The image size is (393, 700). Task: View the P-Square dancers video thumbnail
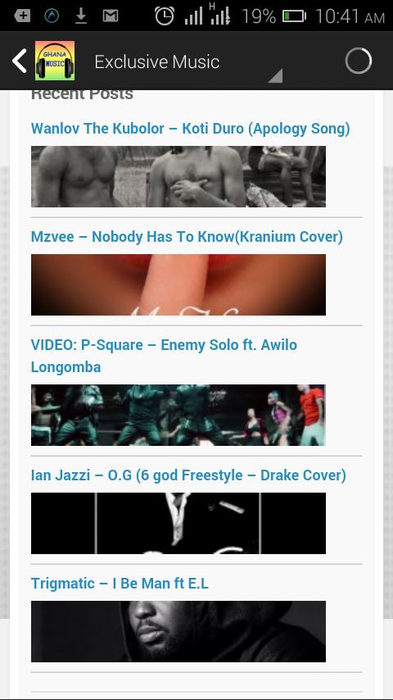click(x=178, y=416)
